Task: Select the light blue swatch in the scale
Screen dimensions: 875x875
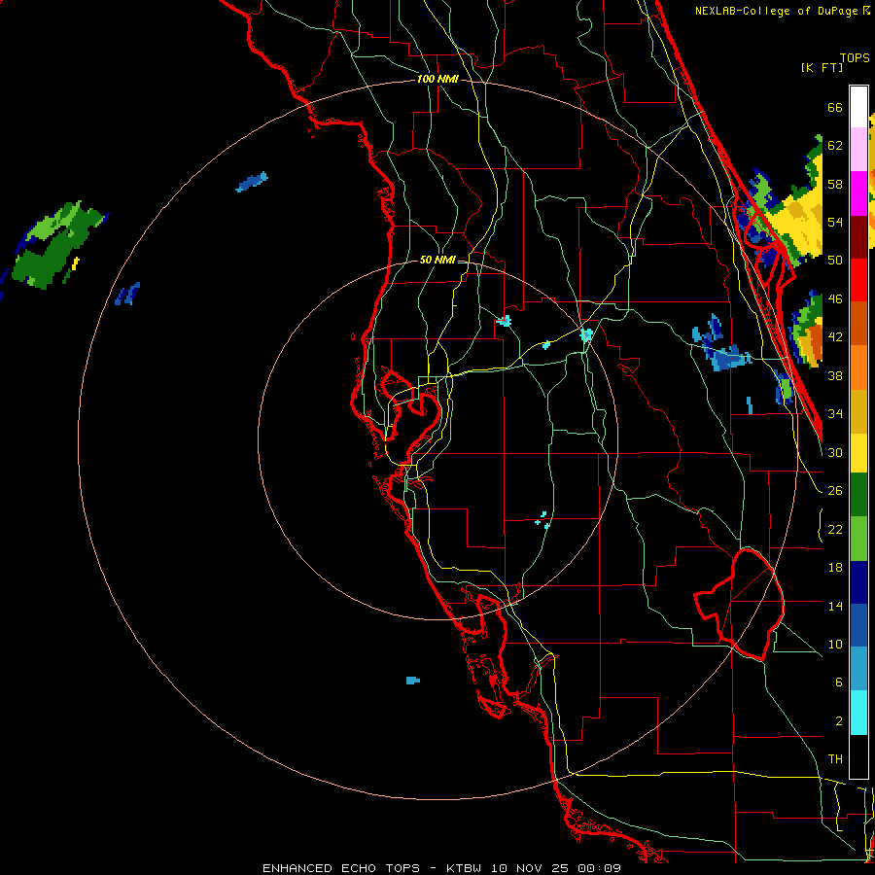Action: tap(858, 669)
